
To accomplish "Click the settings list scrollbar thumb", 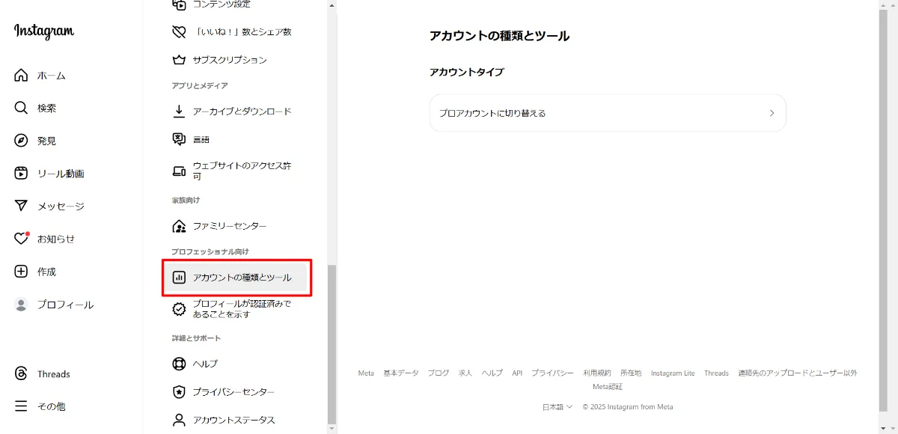I will point(332,344).
